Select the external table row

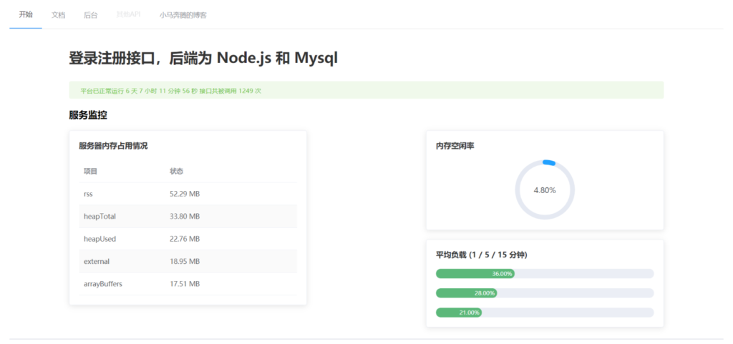point(188,261)
